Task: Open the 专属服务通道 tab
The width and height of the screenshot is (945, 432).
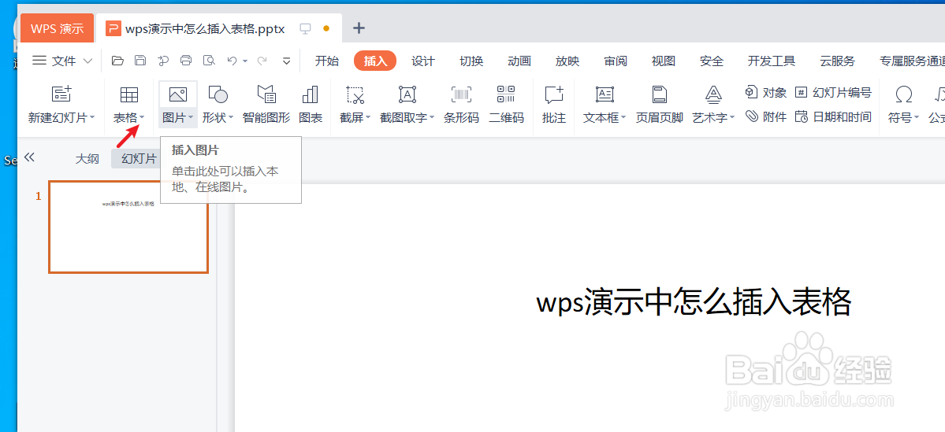Action: pos(912,61)
